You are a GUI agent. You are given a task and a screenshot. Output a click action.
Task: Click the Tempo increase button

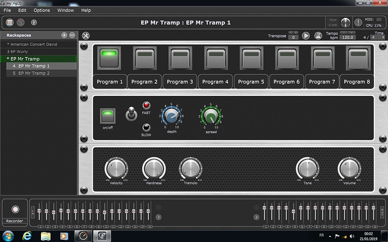[x=351, y=33]
